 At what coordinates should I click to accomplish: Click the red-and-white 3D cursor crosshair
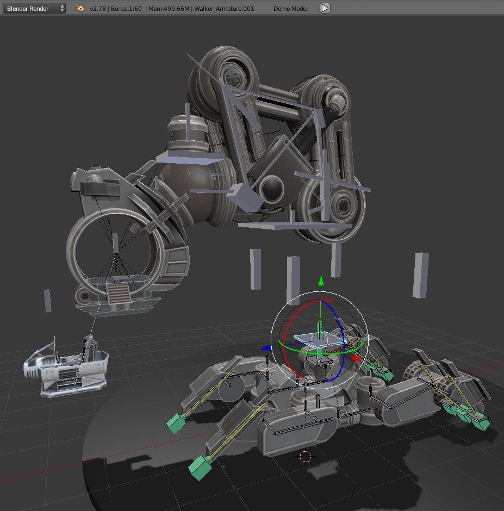pyautogui.click(x=305, y=457)
